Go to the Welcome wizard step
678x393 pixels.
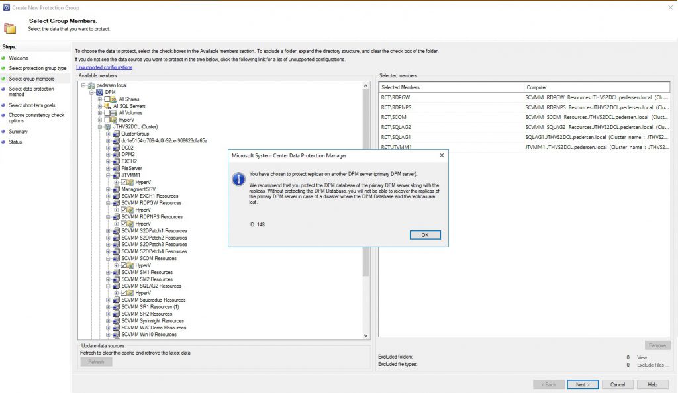tap(19, 58)
